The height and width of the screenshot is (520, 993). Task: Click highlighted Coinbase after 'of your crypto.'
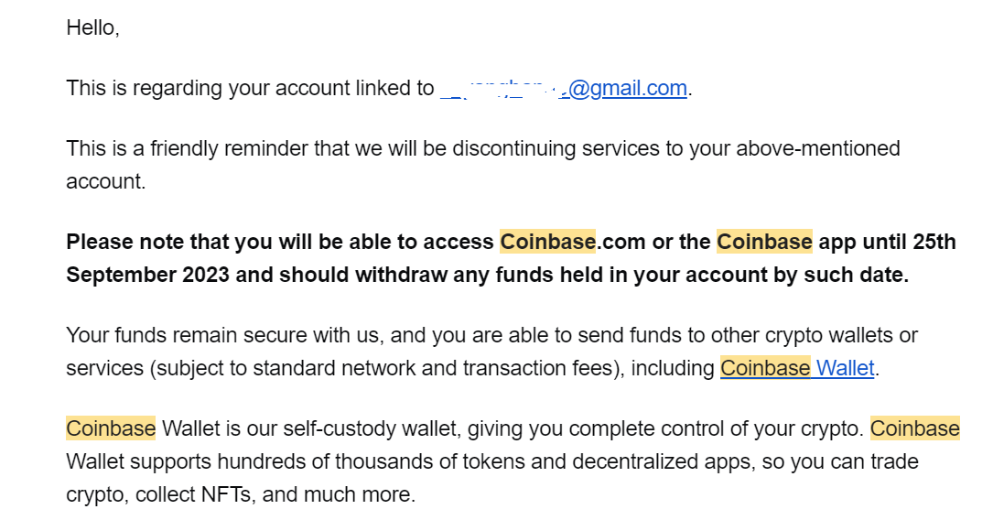[915, 428]
